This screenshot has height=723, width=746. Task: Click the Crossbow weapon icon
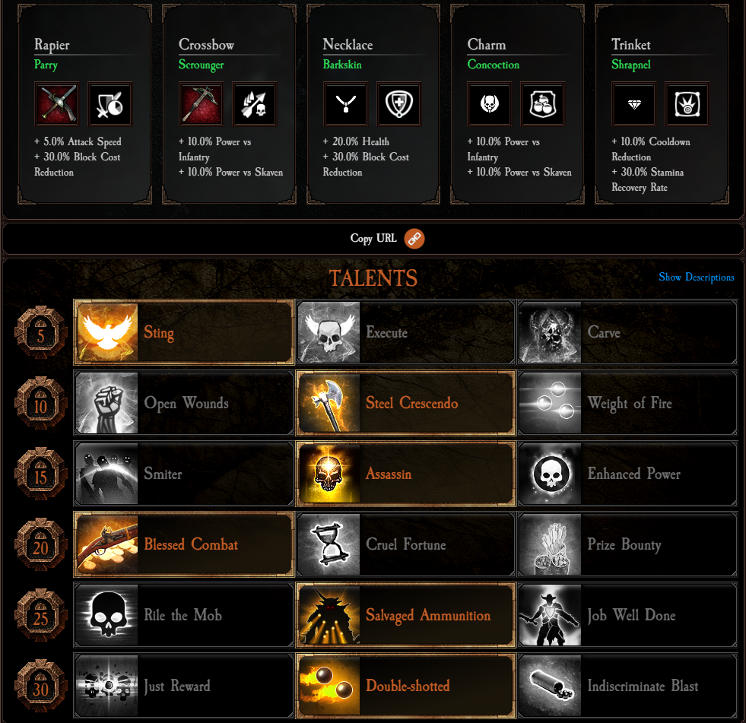click(x=201, y=103)
